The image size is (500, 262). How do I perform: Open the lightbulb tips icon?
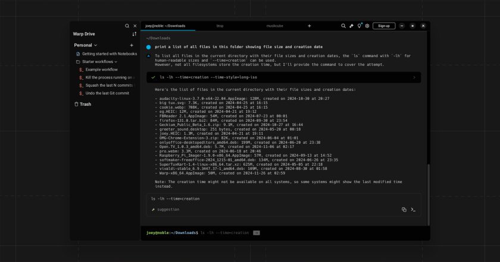point(360,26)
